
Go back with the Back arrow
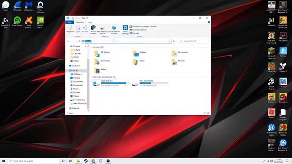(x=68, y=41)
